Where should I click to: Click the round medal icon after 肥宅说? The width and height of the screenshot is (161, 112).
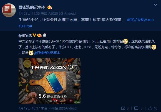point(45,35)
